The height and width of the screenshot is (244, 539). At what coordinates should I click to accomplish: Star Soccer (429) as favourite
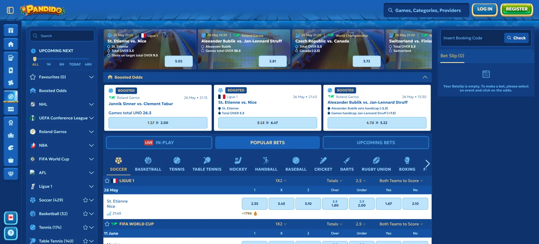pos(85,200)
